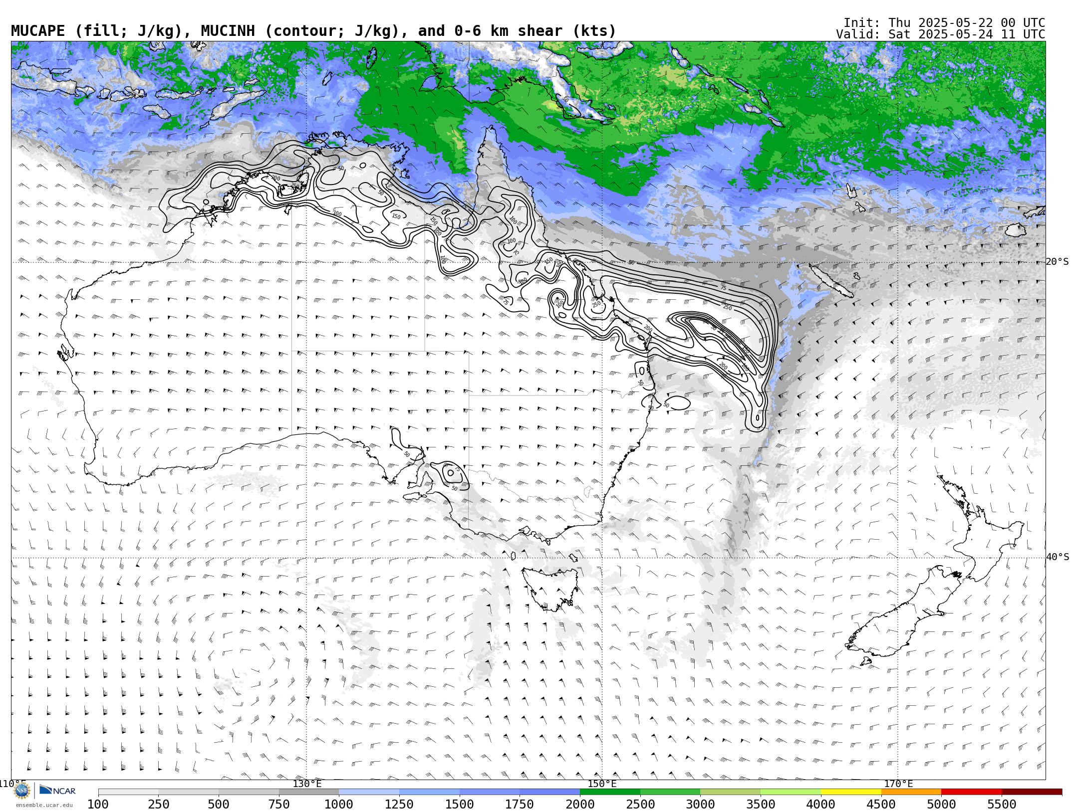Click the colorbar label 1750

point(520,804)
